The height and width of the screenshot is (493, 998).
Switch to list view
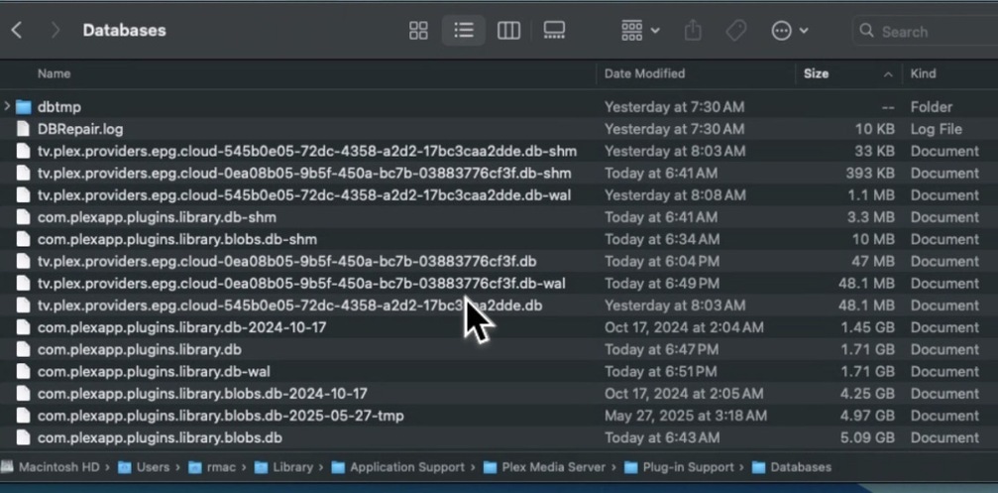click(x=464, y=31)
